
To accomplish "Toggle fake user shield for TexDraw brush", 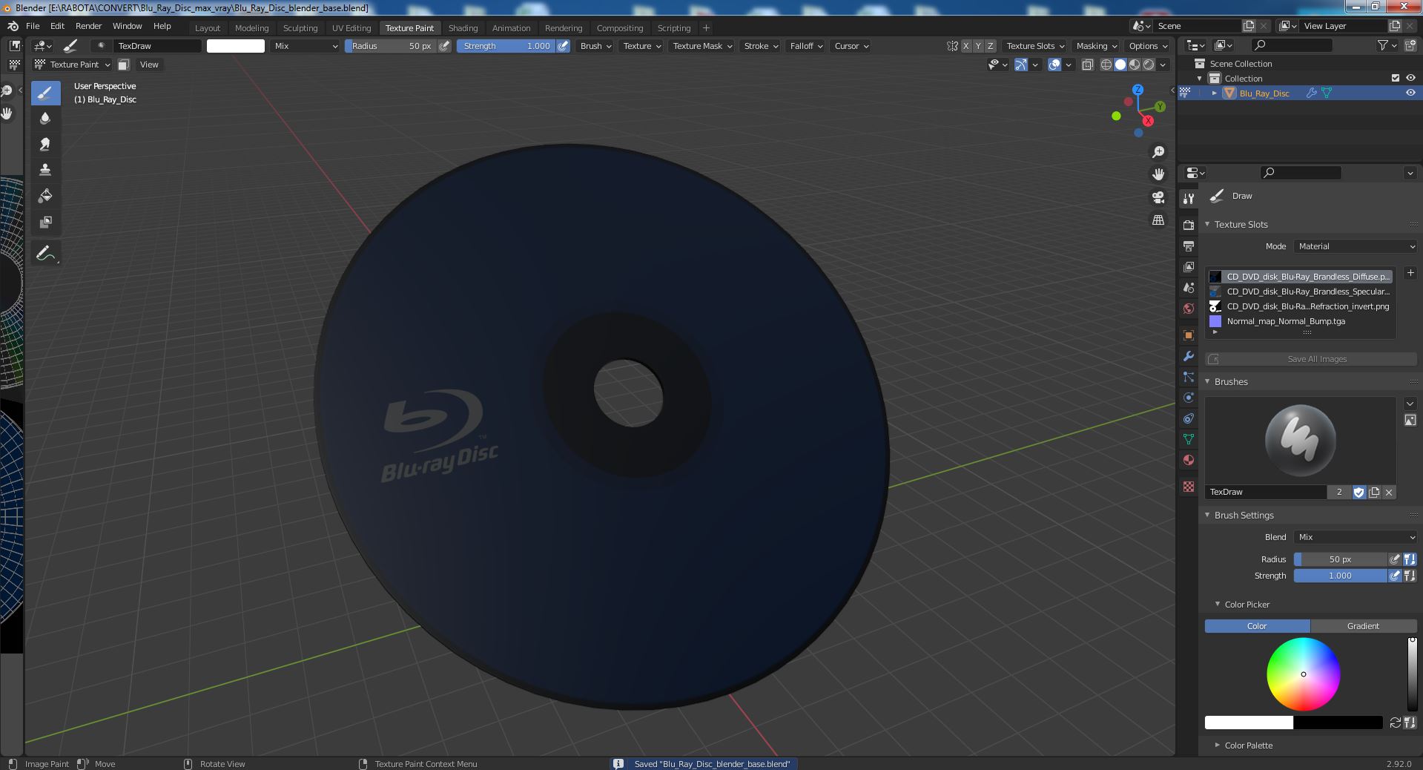I will tap(1359, 492).
